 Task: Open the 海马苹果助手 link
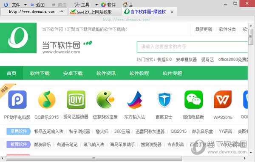pyautogui.click(x=122, y=144)
